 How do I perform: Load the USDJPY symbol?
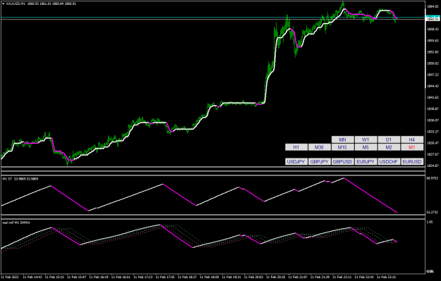296,162
